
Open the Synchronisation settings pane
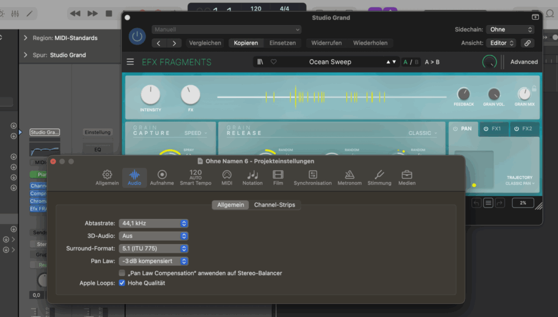(312, 177)
